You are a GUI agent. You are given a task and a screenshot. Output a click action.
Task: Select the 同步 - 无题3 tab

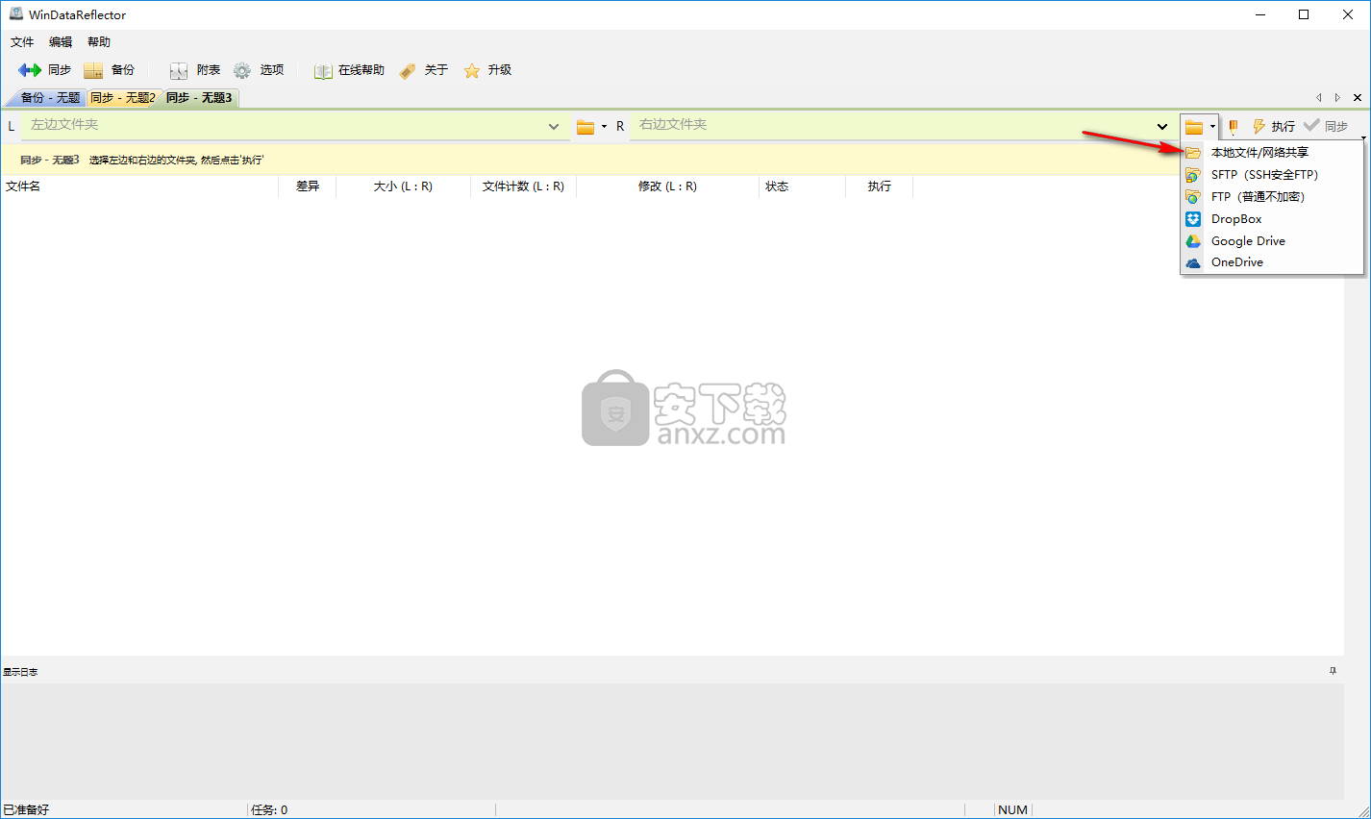click(199, 98)
